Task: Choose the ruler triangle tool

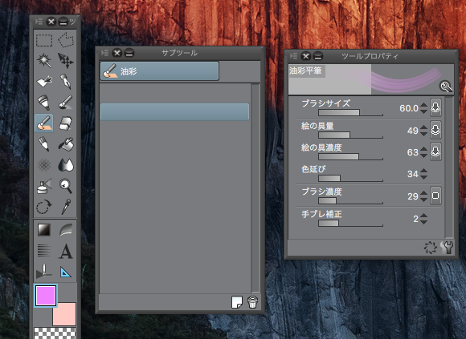Action: tap(65, 272)
